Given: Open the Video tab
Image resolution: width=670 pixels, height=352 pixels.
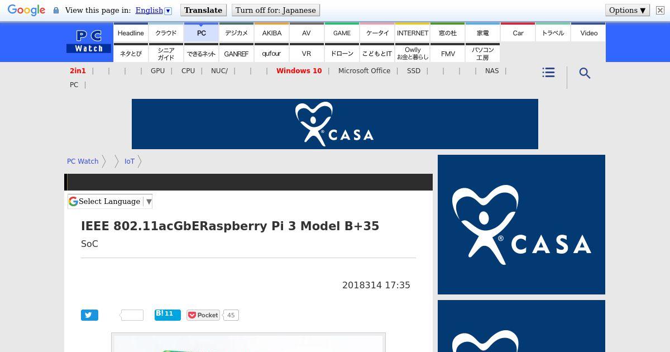Looking at the screenshot, I should pos(588,33).
